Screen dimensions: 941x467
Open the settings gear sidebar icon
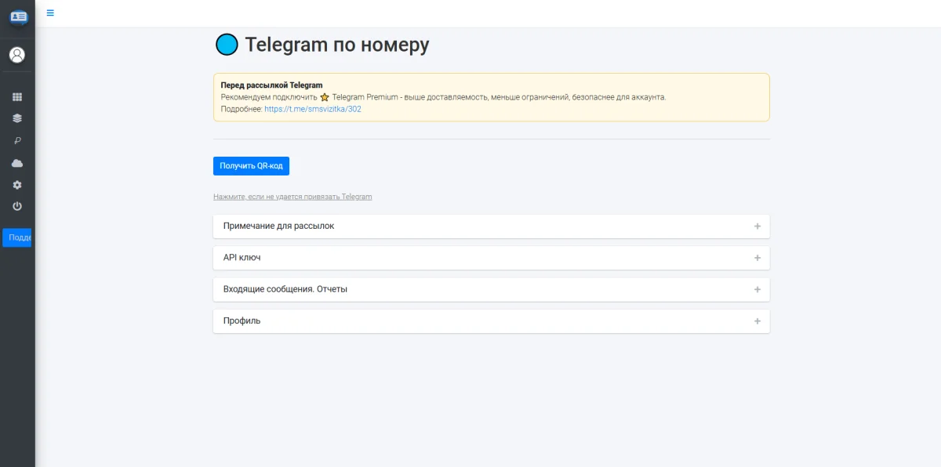pos(17,185)
